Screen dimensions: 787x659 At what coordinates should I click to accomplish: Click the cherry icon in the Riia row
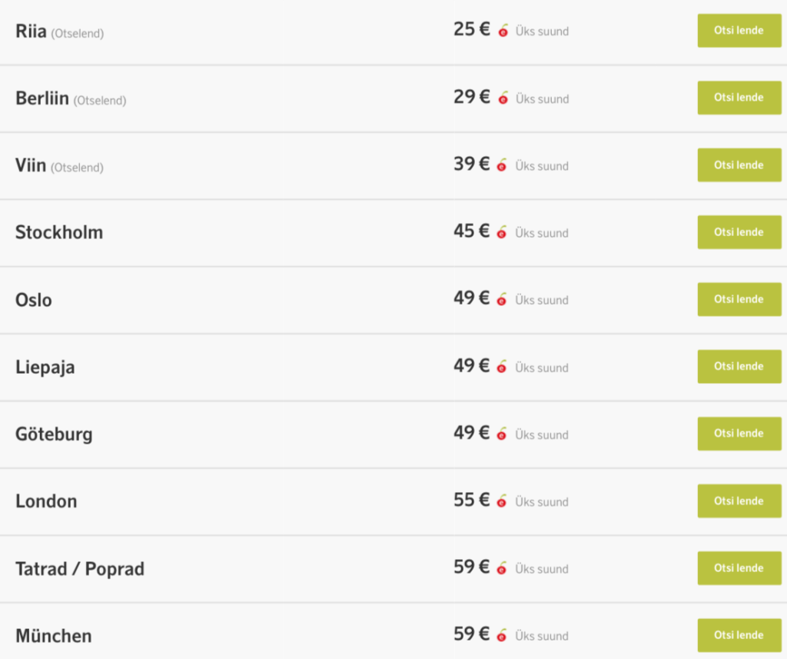click(503, 32)
